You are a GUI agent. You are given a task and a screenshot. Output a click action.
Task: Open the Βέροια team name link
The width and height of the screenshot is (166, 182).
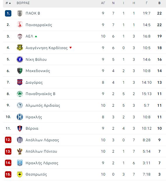point(32,129)
